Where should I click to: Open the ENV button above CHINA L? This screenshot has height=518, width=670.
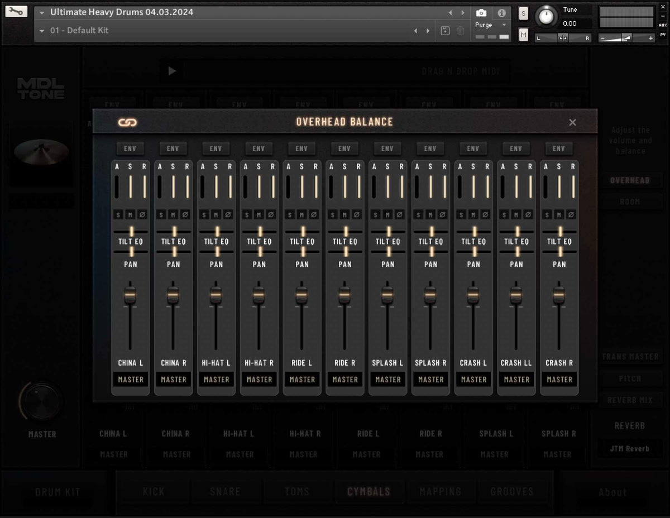130,148
